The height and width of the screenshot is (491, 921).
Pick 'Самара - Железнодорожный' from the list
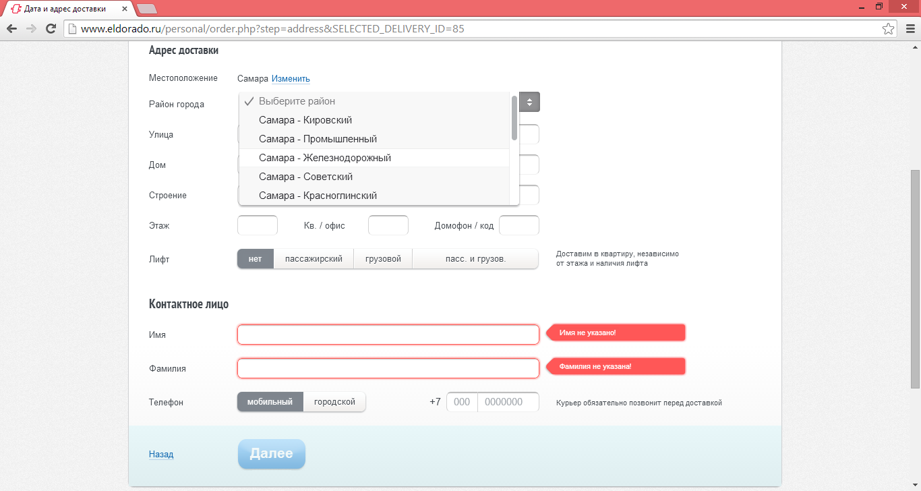[374, 158]
